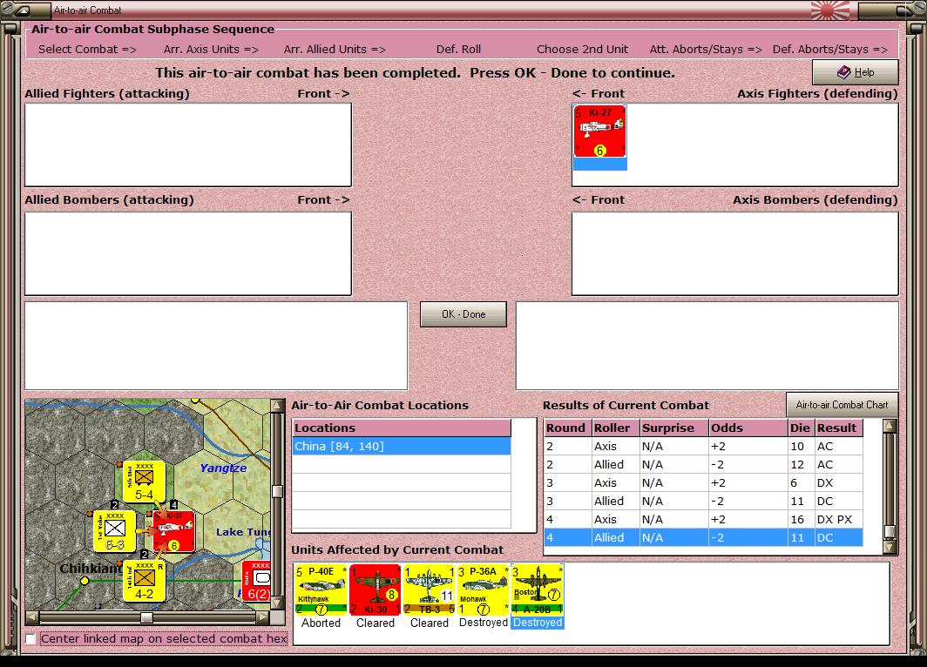
Task: Click the Chihkiang city marker on map
Action: click(x=85, y=582)
